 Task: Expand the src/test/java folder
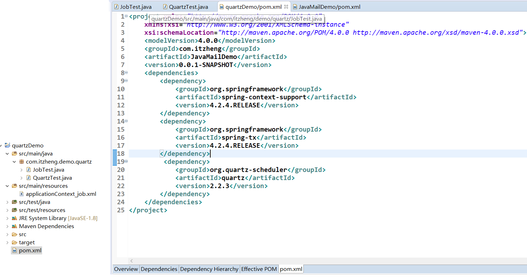pos(7,202)
